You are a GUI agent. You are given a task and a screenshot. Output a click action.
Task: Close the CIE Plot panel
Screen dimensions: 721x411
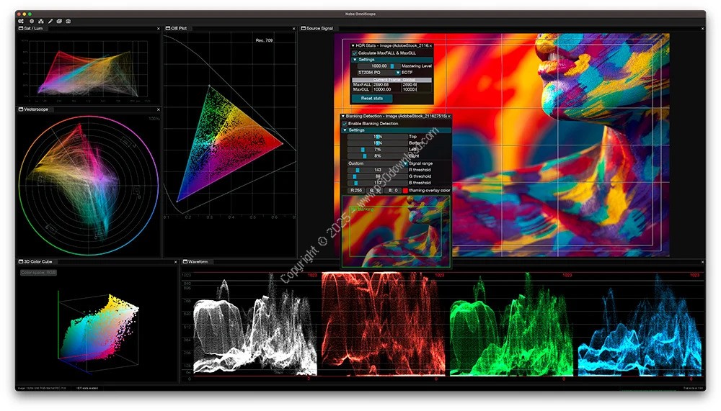[x=293, y=29]
